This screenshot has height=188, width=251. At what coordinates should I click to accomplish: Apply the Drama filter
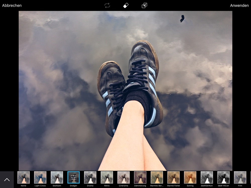[90, 177]
